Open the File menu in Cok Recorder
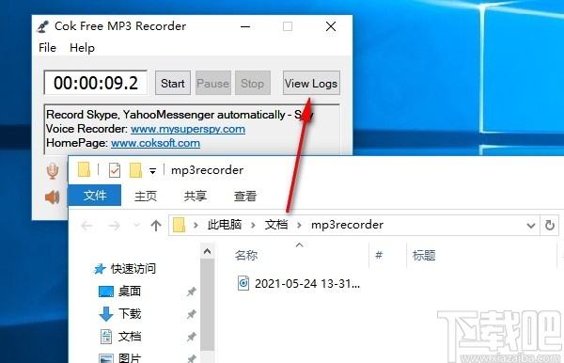Screen dimensions: 564x363 (48, 47)
